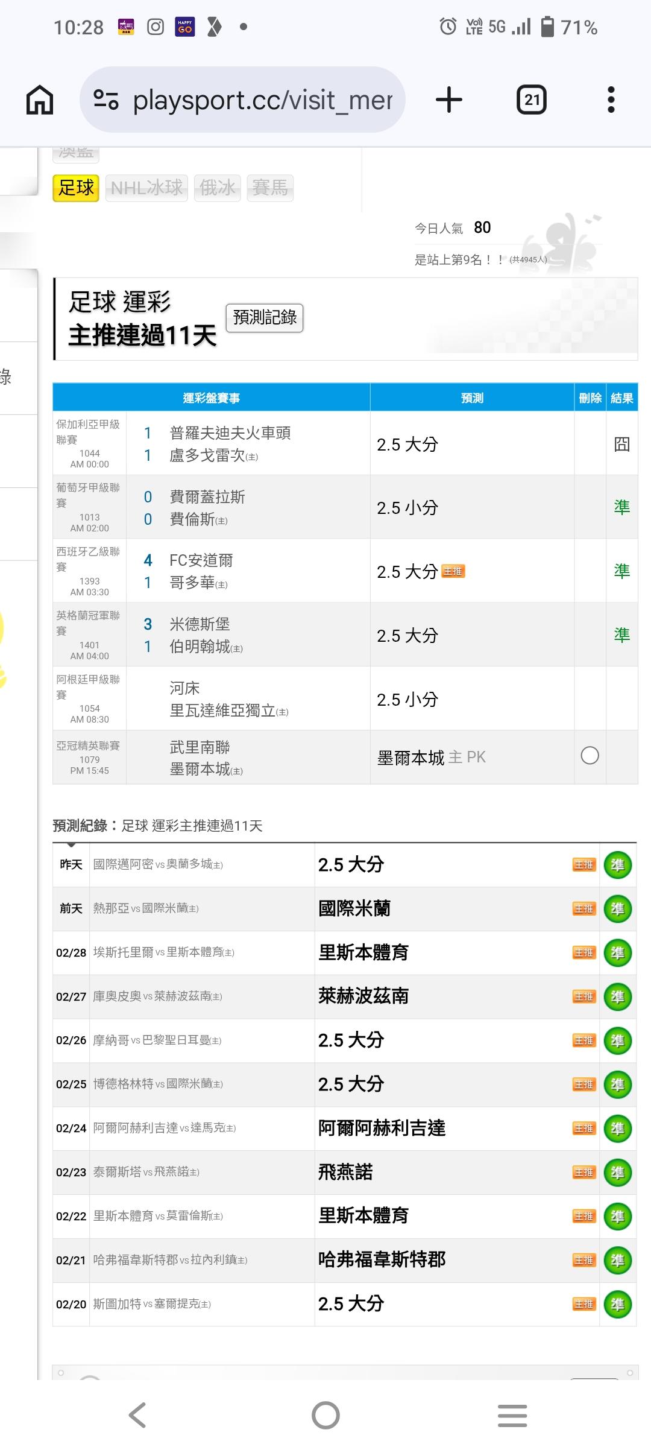Click 預測 column header

click(x=472, y=398)
